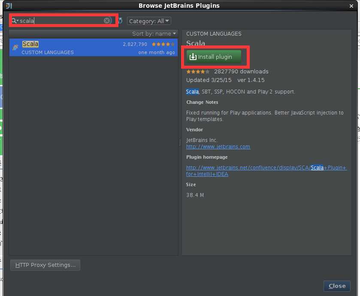Click the 'ver 1.4.15' version text

click(251, 80)
